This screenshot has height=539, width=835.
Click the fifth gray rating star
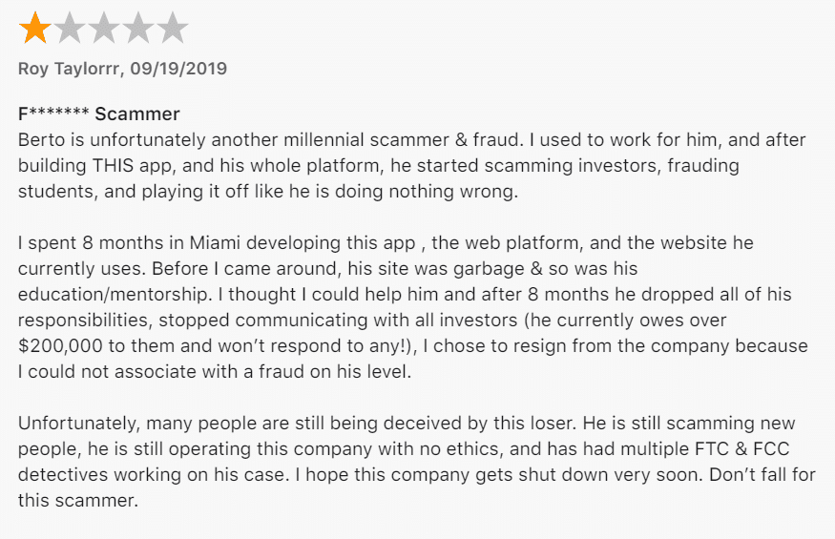coord(172,28)
